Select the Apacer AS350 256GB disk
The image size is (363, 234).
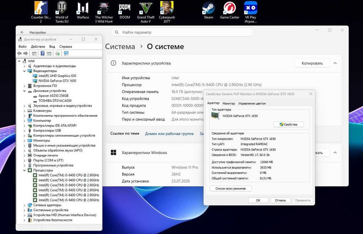pyautogui.click(x=53, y=96)
